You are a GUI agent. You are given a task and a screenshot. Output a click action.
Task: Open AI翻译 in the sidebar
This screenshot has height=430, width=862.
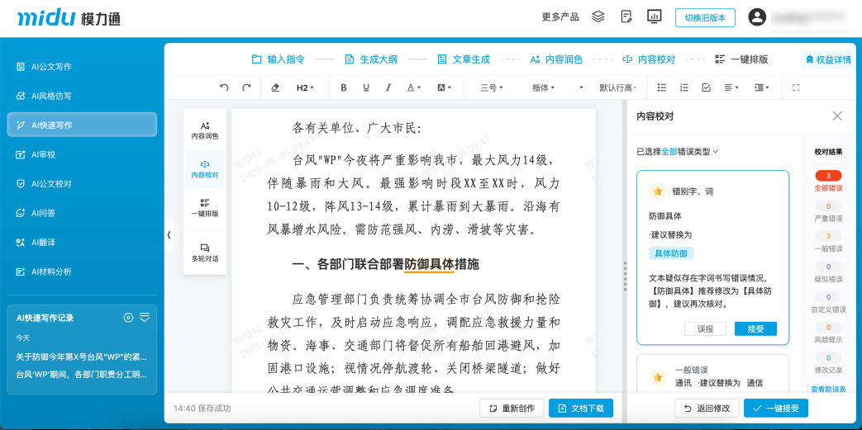pos(82,242)
